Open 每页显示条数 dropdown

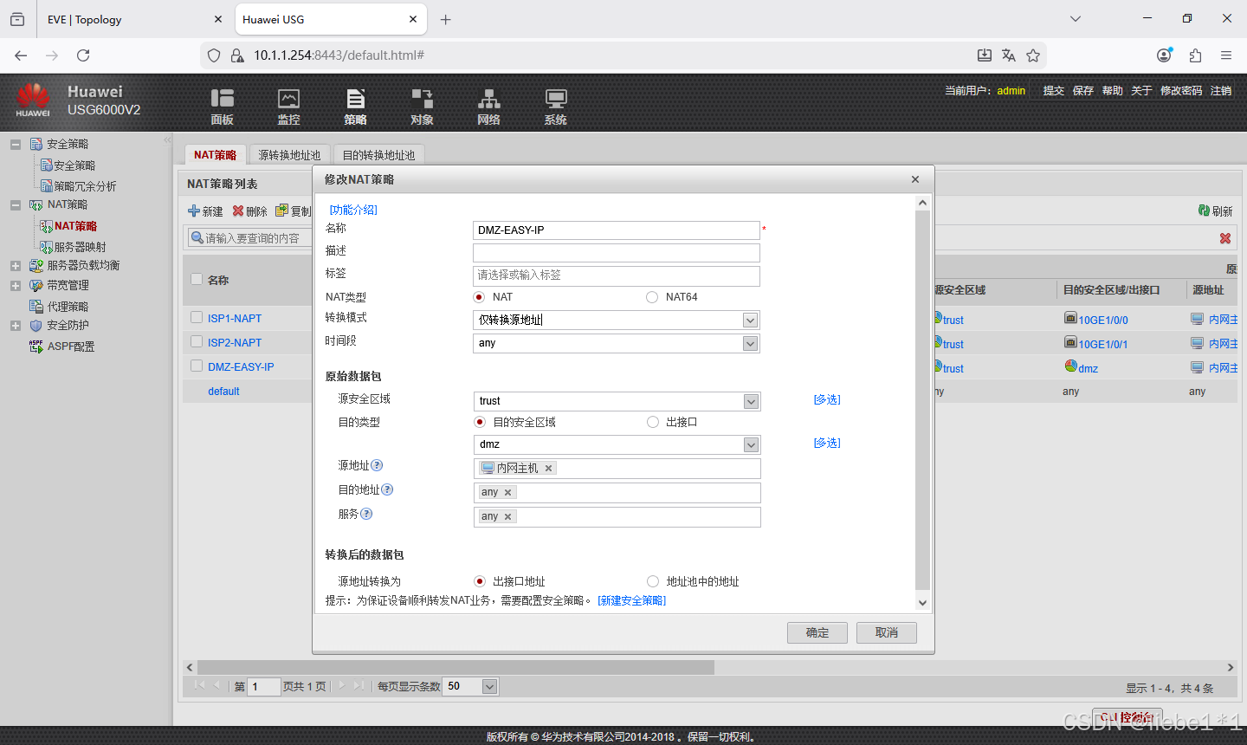click(x=489, y=686)
